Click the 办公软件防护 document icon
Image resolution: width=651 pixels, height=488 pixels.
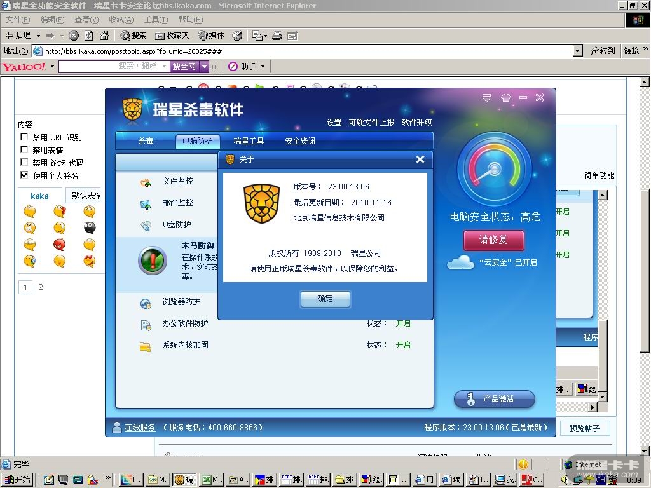click(146, 325)
